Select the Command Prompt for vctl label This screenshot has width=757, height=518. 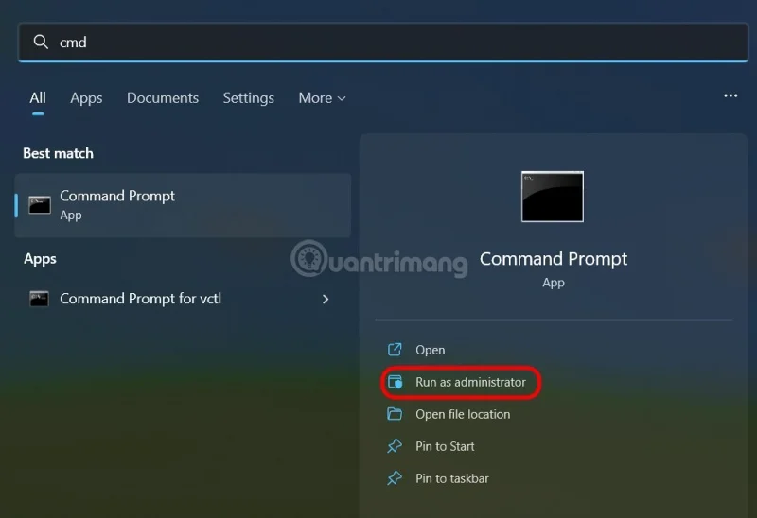tap(140, 299)
